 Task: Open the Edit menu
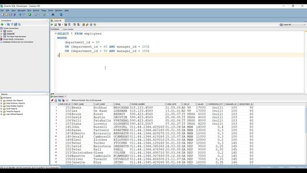coord(8,11)
